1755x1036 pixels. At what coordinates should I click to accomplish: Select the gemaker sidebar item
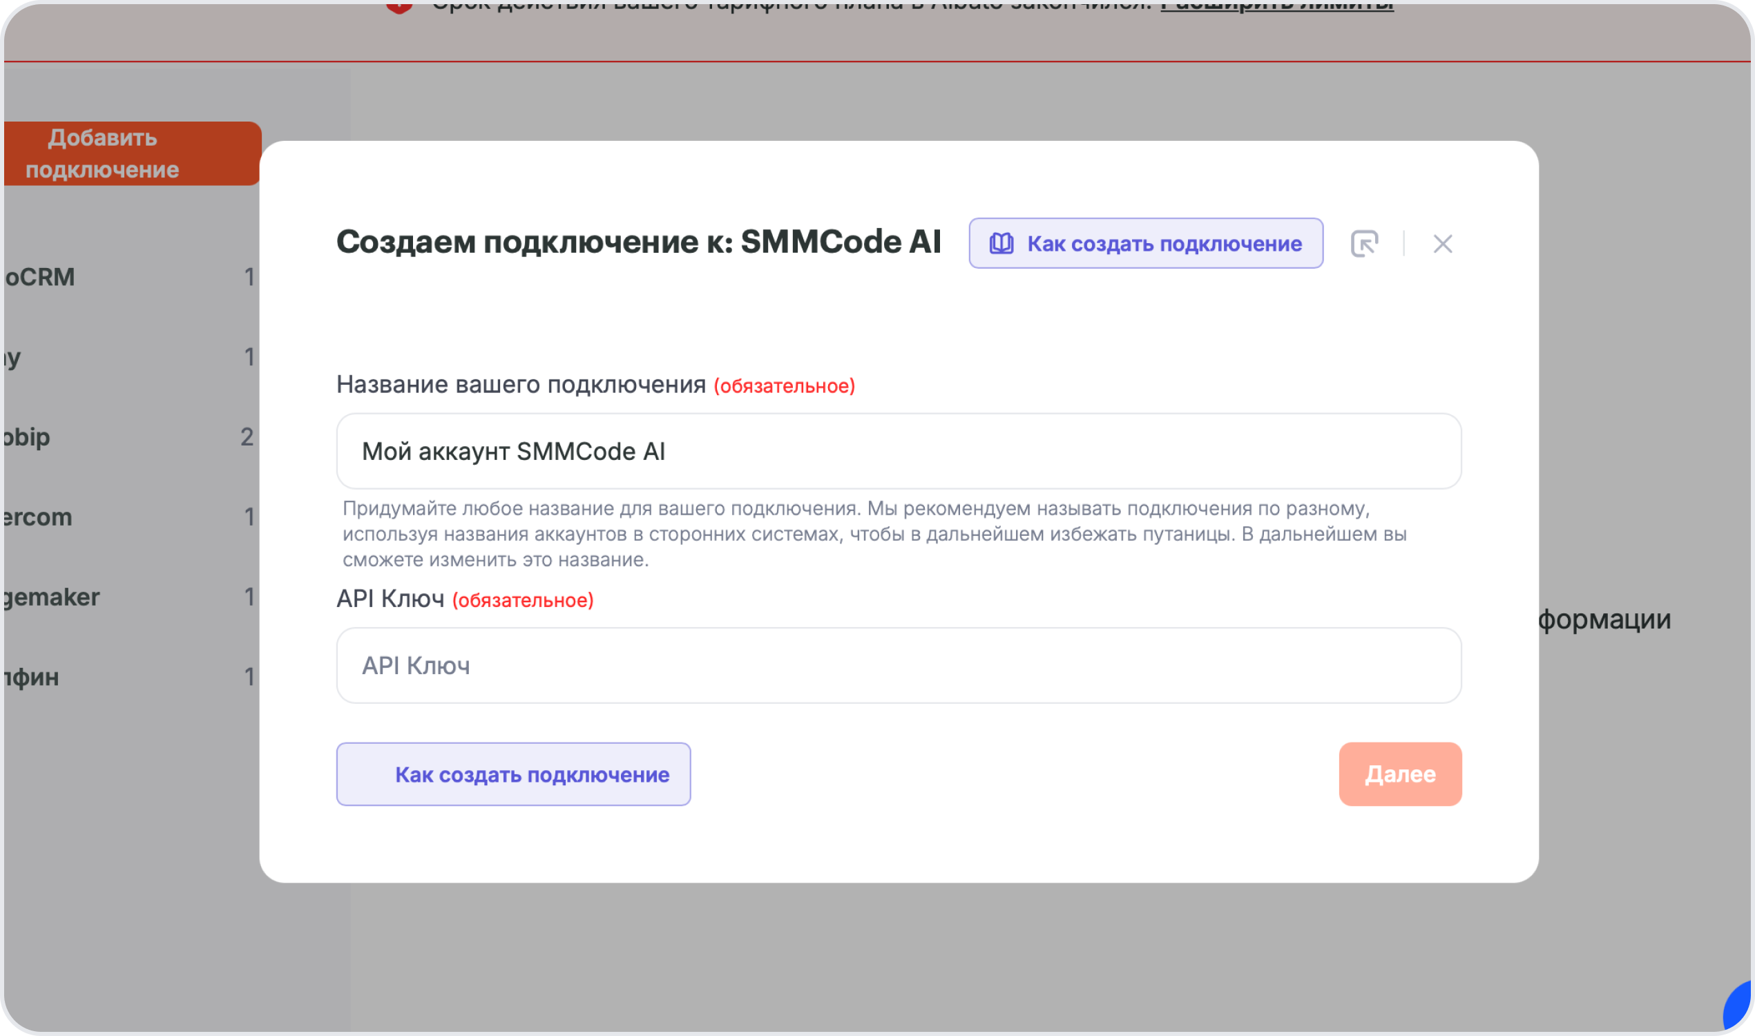[129, 597]
